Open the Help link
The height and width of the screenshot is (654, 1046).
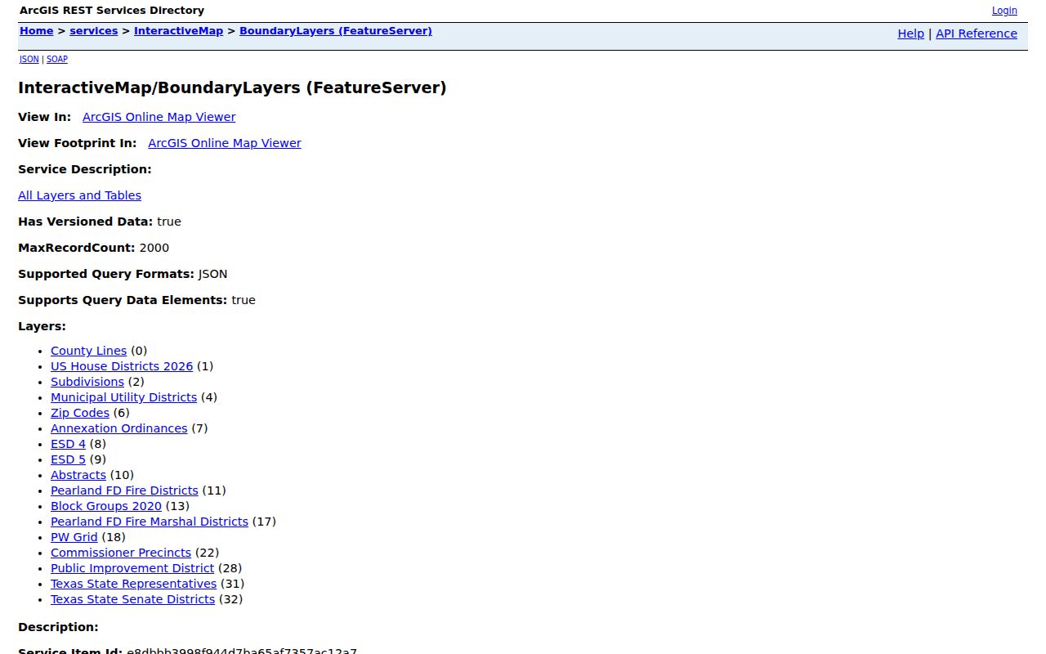pos(910,34)
